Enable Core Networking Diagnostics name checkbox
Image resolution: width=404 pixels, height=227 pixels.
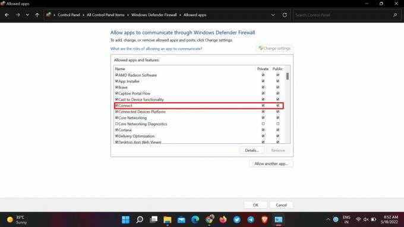pyautogui.click(x=116, y=124)
